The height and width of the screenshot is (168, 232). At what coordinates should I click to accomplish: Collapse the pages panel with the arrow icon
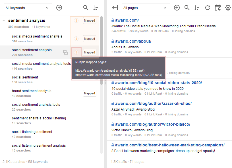tap(115, 8)
